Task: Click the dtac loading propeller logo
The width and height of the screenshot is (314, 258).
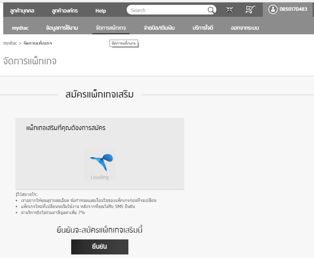Action: pos(102,162)
